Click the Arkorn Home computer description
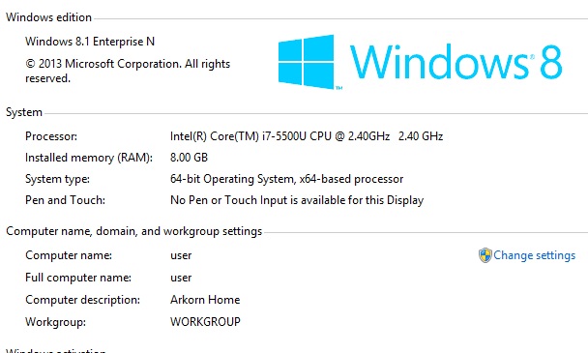The height and width of the screenshot is (353, 588). point(205,300)
